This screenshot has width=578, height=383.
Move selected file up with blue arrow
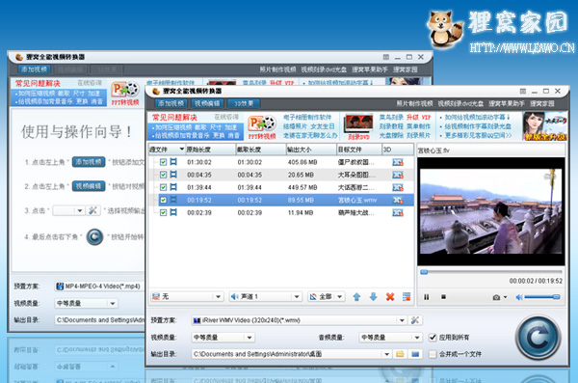coord(356,296)
